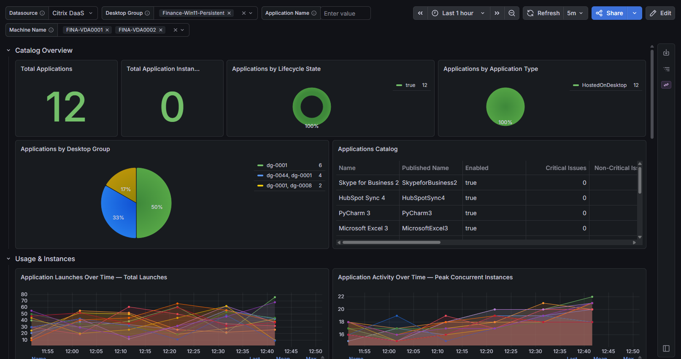Expand the Desktop Group dropdown chevron
The image size is (681, 359).
[x=251, y=13]
